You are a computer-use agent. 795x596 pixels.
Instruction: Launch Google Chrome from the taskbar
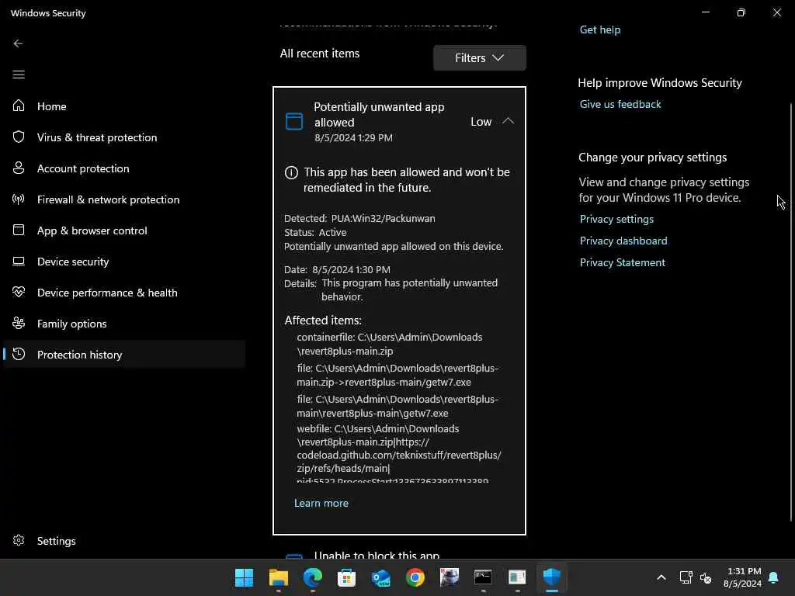tap(415, 577)
